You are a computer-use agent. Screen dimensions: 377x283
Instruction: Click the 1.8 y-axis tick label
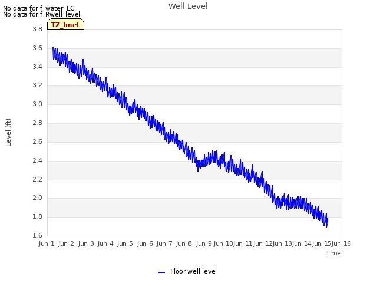(x=37, y=216)
